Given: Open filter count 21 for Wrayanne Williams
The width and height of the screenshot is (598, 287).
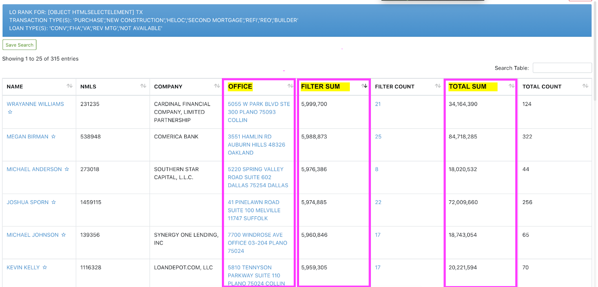Looking at the screenshot, I should point(378,104).
